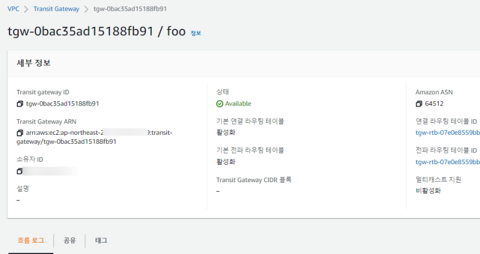Copy the Transit gateway ID value
This screenshot has height=254, width=480.
(20, 104)
